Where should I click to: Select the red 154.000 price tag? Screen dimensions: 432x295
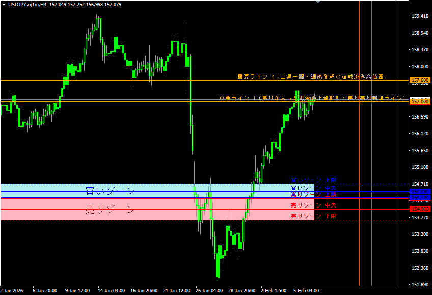[420, 209]
